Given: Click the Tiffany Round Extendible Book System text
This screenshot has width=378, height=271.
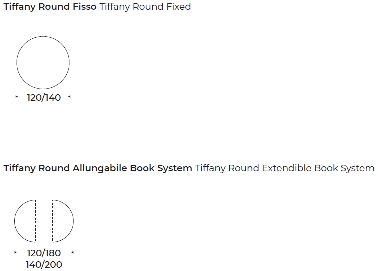Looking at the screenshot, I should coord(285,168).
